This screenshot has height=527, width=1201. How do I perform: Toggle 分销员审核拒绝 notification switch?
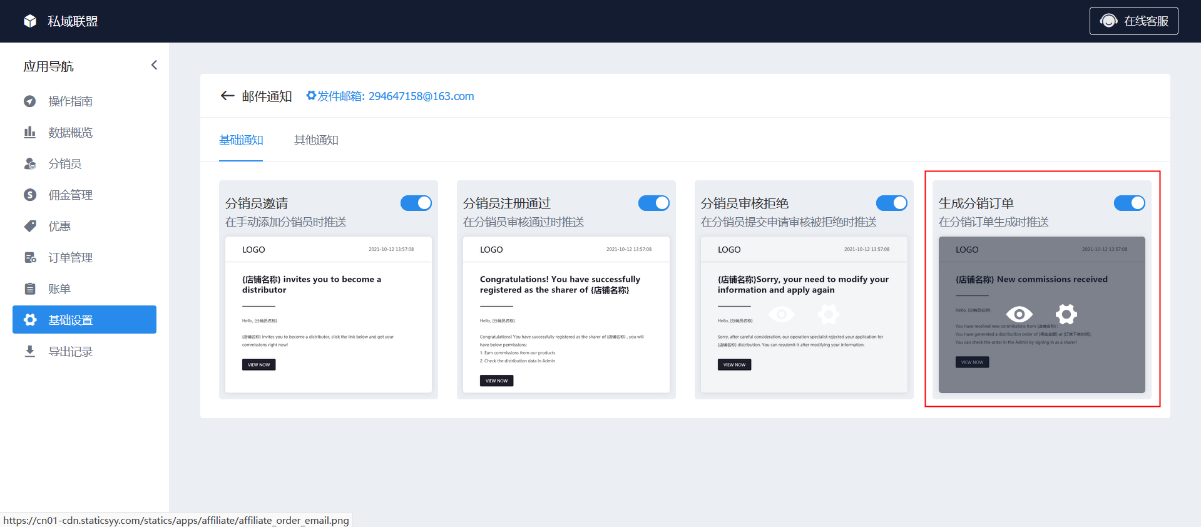coord(892,203)
